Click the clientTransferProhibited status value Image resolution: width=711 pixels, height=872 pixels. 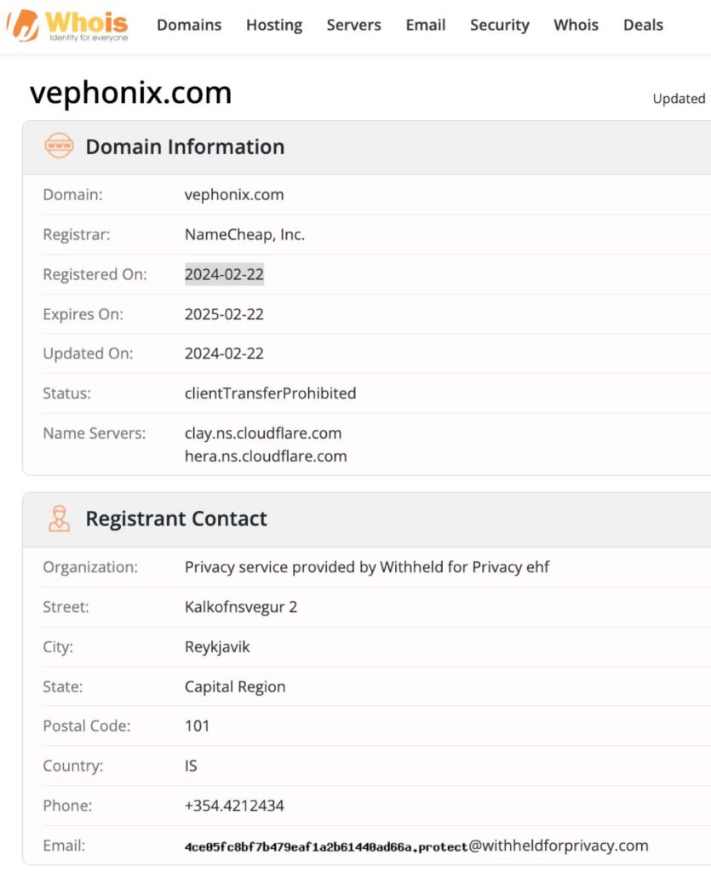point(270,393)
